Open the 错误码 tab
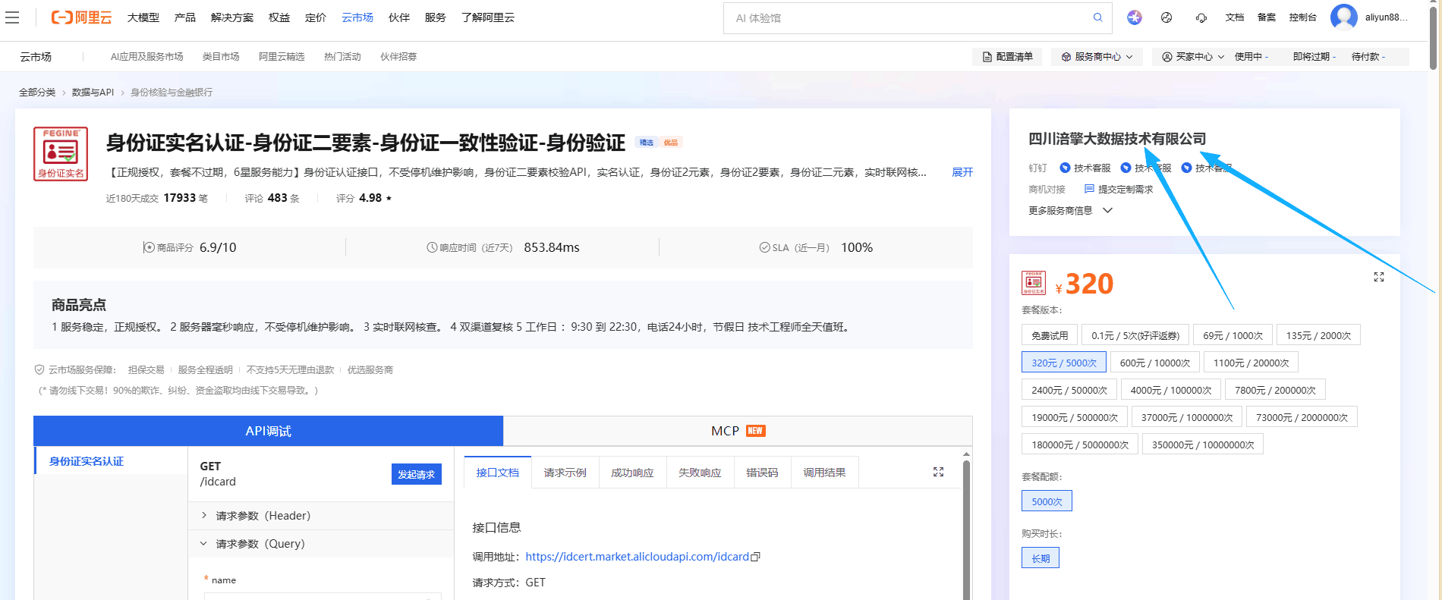The height and width of the screenshot is (600, 1442). click(762, 473)
